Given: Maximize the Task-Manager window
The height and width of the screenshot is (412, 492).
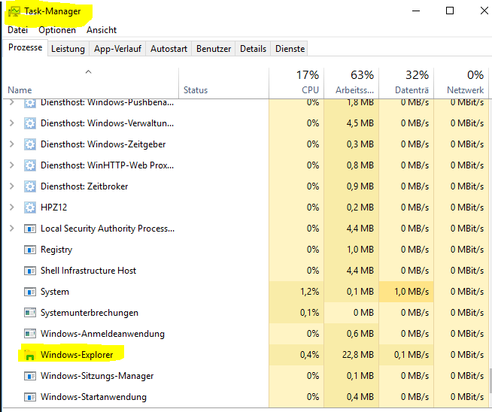Looking at the screenshot, I should point(450,11).
